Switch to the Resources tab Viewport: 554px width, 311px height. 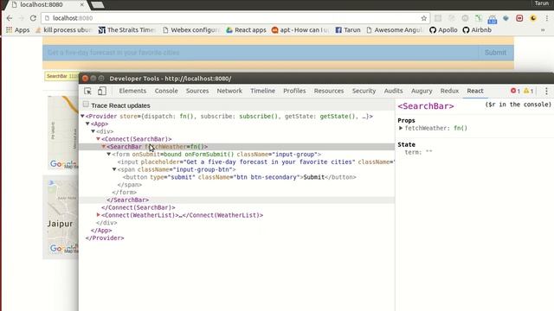point(329,91)
